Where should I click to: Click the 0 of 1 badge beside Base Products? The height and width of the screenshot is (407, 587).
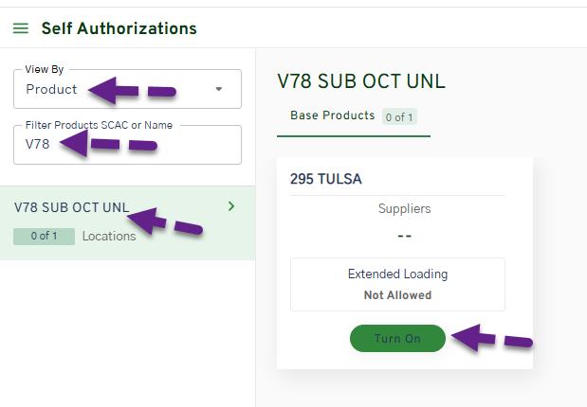399,116
